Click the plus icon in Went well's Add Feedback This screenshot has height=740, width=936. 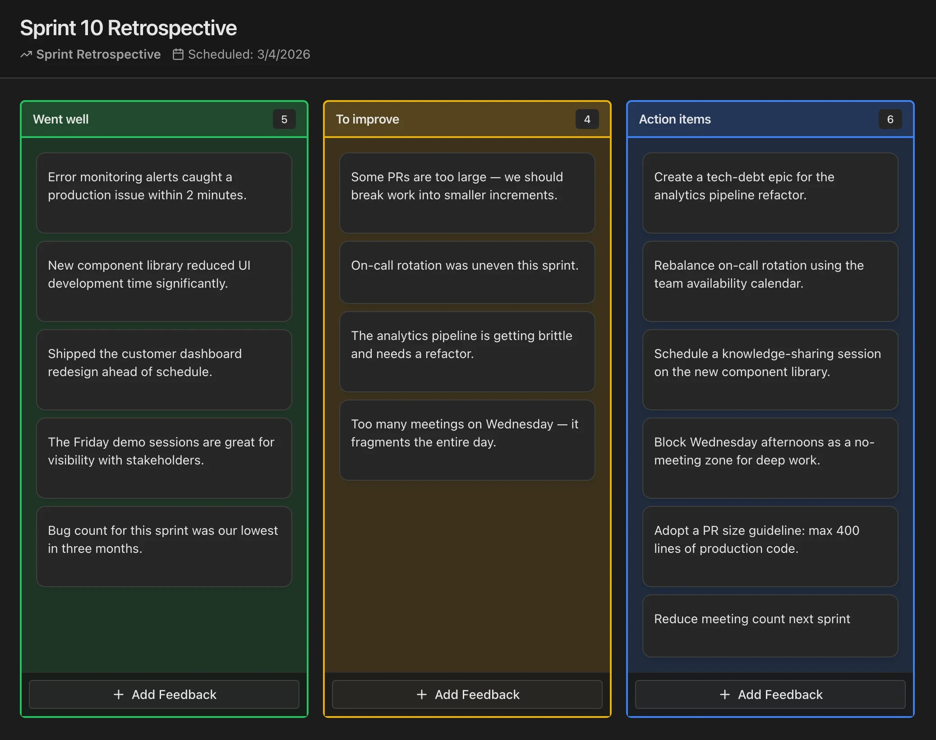pyautogui.click(x=119, y=694)
